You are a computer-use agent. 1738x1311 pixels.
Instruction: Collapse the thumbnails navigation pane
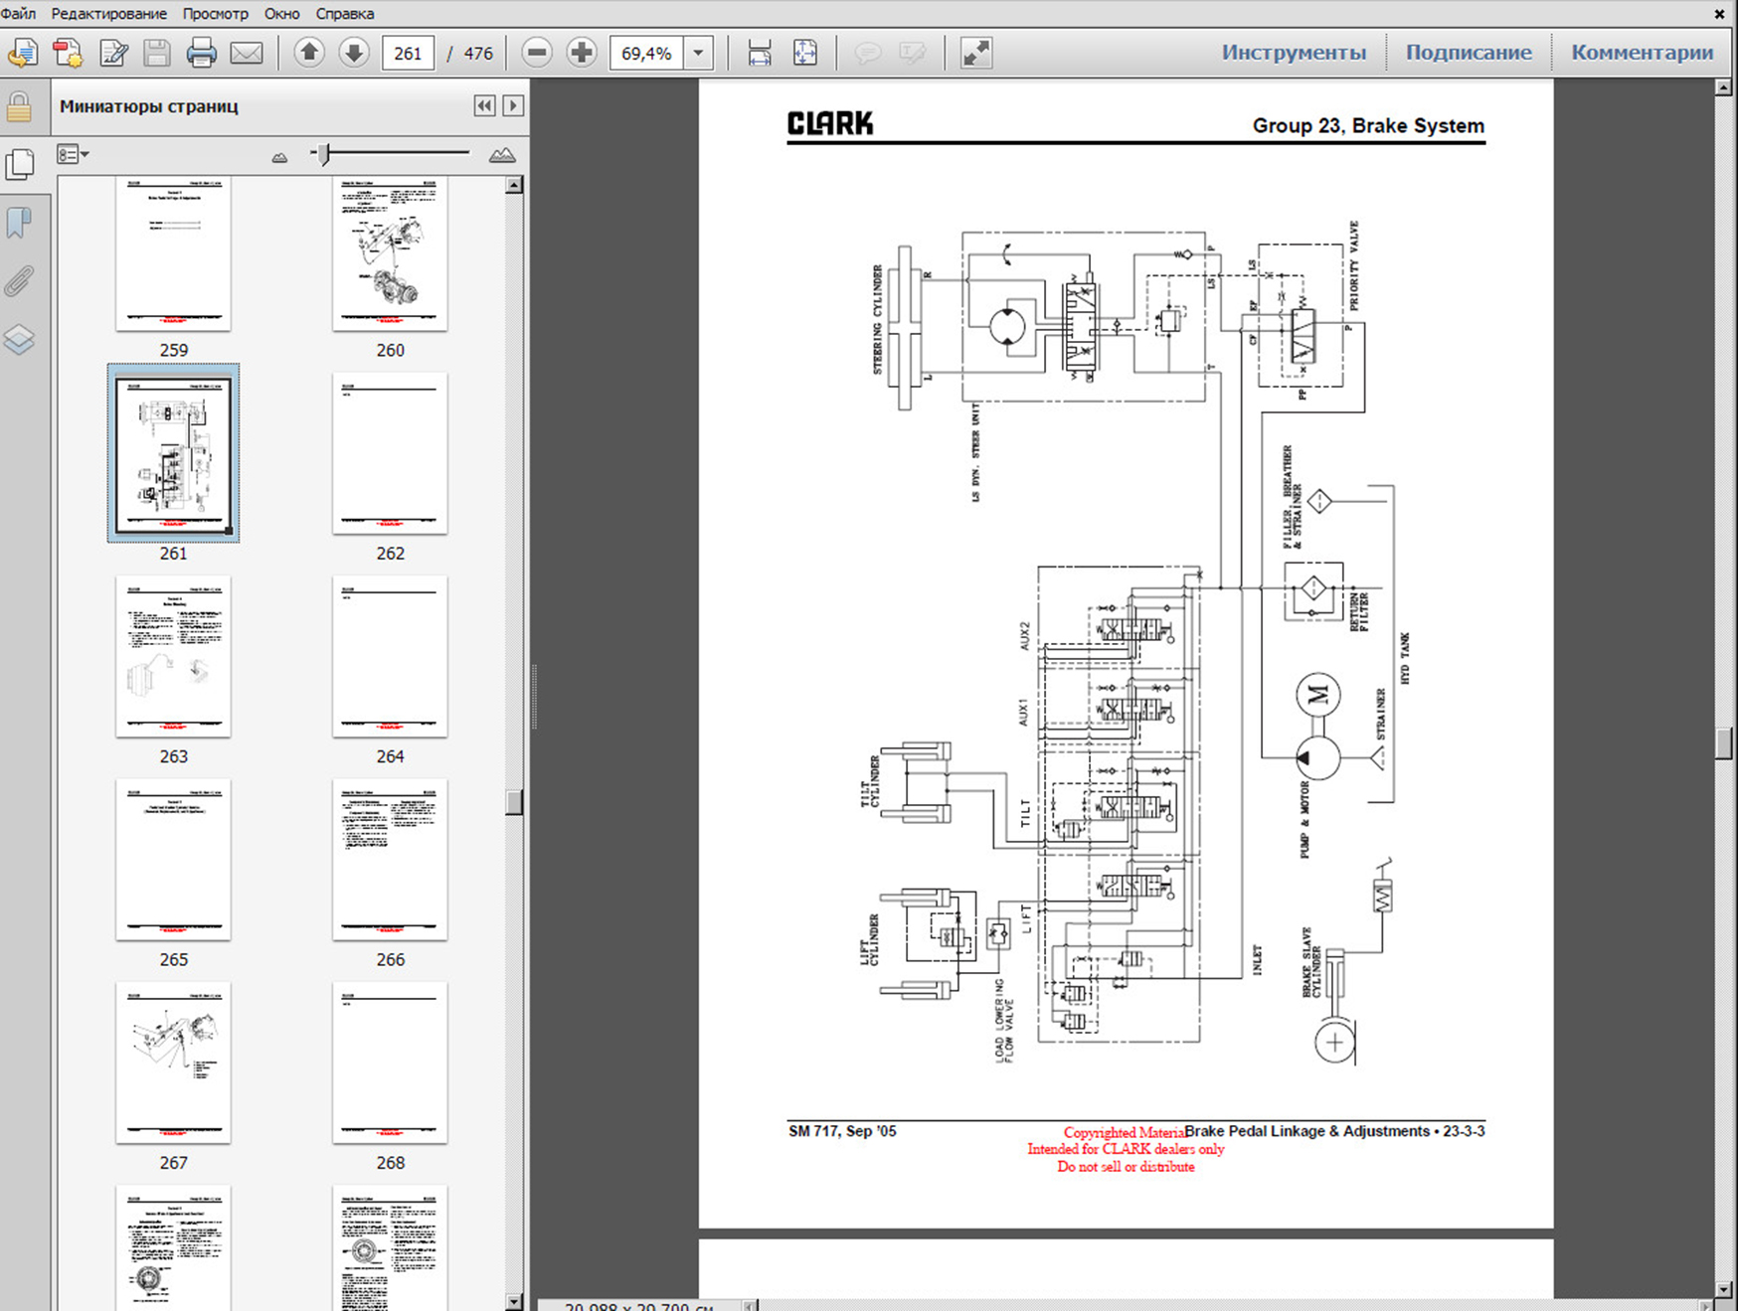tap(484, 106)
